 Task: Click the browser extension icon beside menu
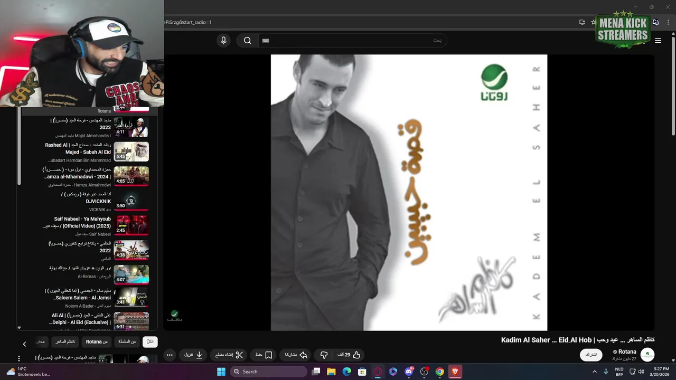tap(655, 22)
